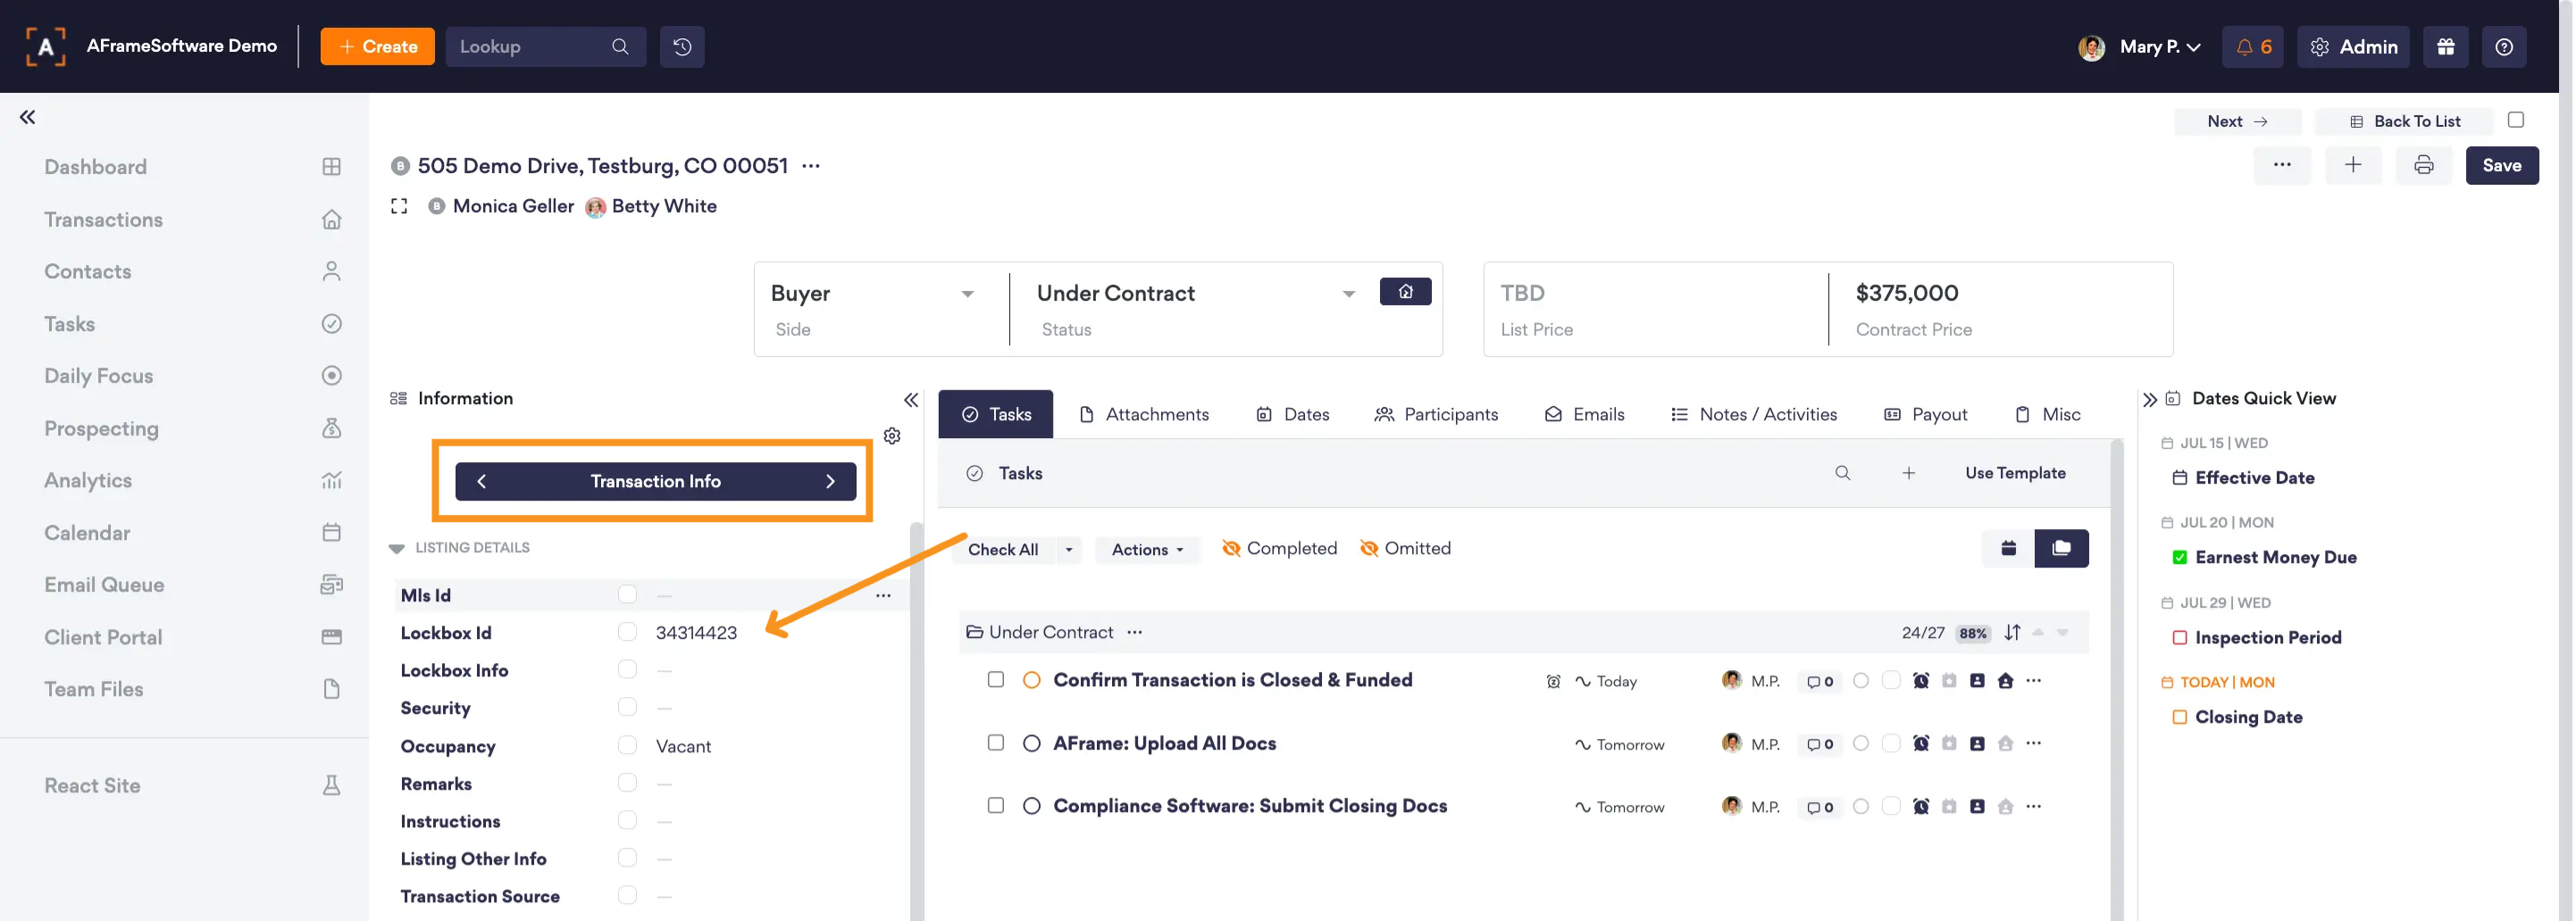Image resolution: width=2576 pixels, height=921 pixels.
Task: Switch to folder view icon in tasks
Action: (x=2061, y=548)
